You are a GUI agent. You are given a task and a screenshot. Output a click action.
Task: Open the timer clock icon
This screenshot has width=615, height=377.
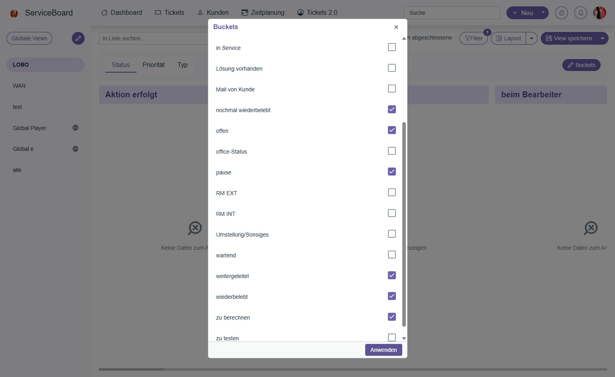coord(562,13)
